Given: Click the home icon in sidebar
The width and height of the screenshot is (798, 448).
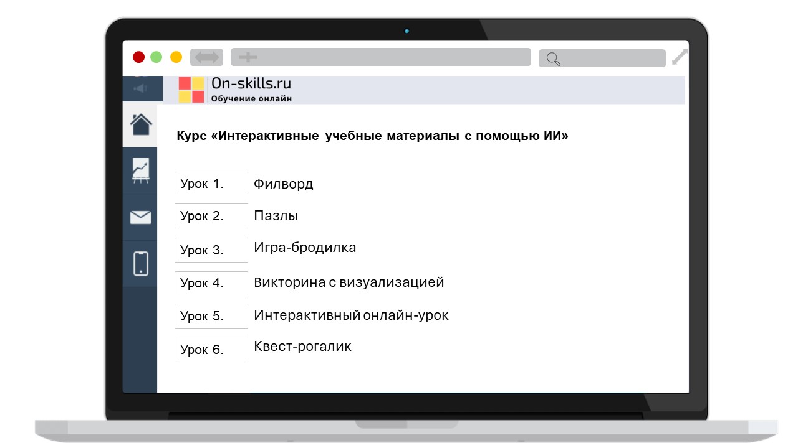Looking at the screenshot, I should [x=141, y=124].
